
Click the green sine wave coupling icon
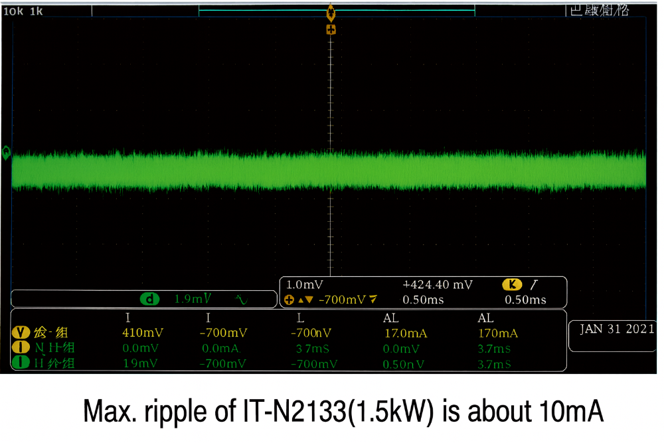[x=241, y=300]
